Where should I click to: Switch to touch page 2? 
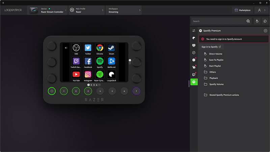pos(91,85)
